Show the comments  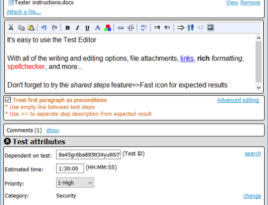point(53,130)
